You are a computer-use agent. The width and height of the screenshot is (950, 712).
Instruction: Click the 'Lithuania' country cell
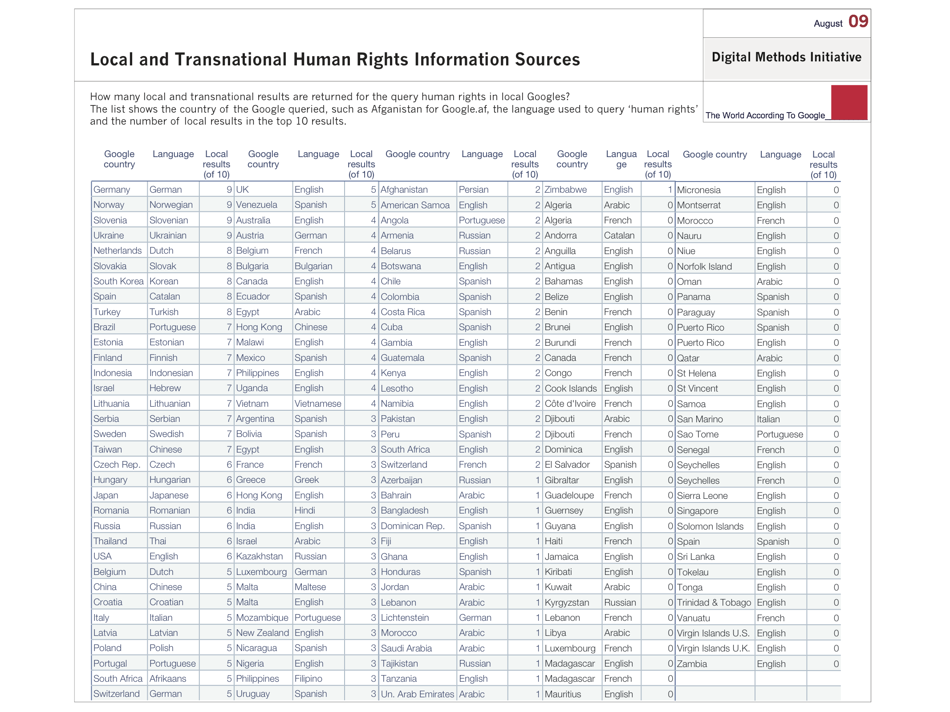[x=119, y=404]
